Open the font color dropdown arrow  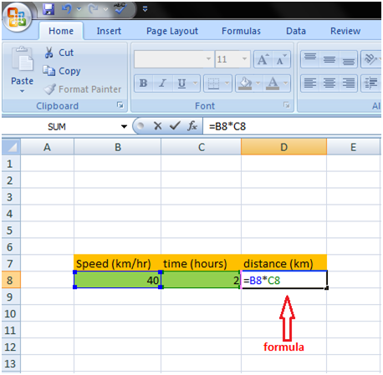(x=285, y=83)
